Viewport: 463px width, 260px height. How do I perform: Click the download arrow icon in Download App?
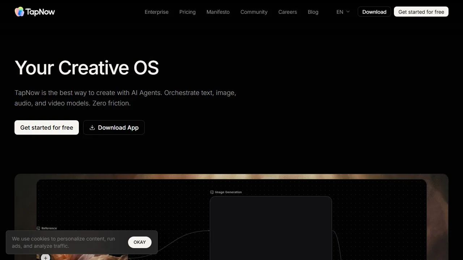click(92, 127)
